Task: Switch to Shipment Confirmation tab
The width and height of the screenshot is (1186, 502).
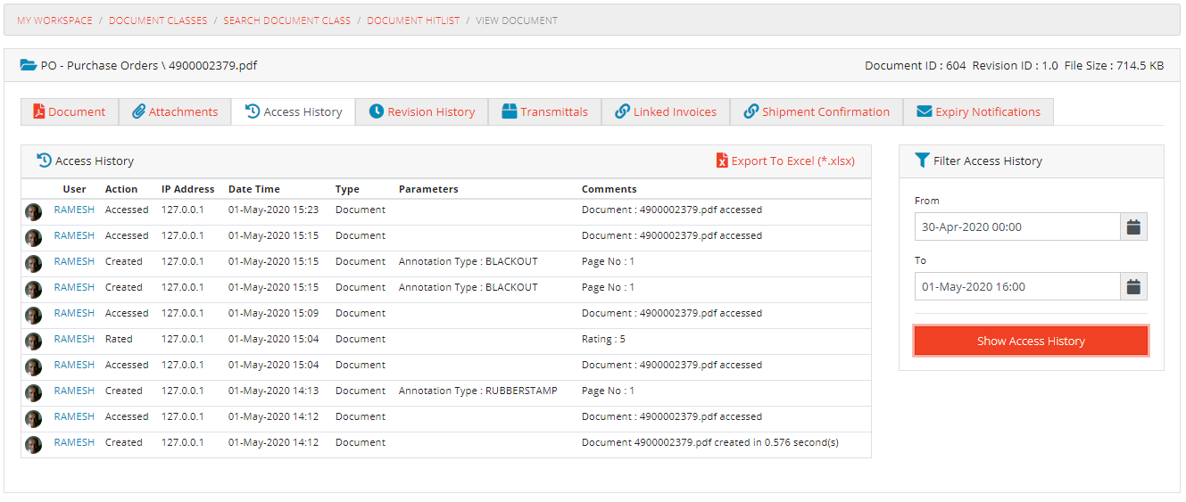Action: point(817,111)
